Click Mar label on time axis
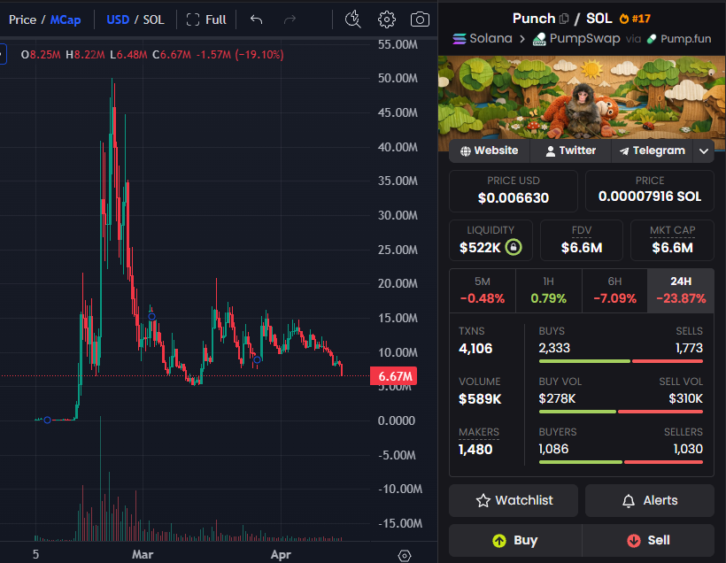726x563 pixels. pyautogui.click(x=143, y=555)
